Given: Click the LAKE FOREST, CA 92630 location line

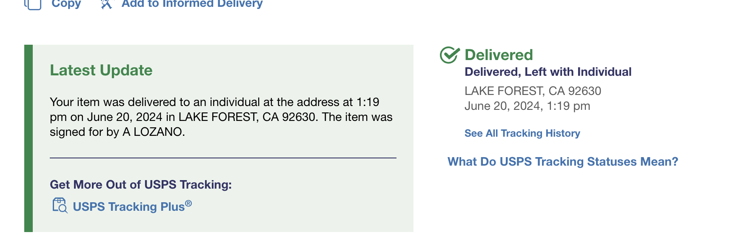Looking at the screenshot, I should [x=533, y=91].
